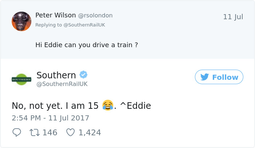255x148 pixels.
Task: Open Peter Wilson's profile name link
Action: pos(56,15)
